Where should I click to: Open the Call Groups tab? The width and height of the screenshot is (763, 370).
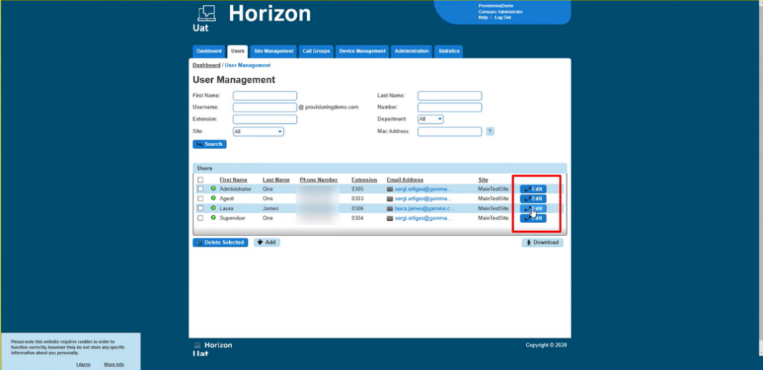click(x=316, y=51)
